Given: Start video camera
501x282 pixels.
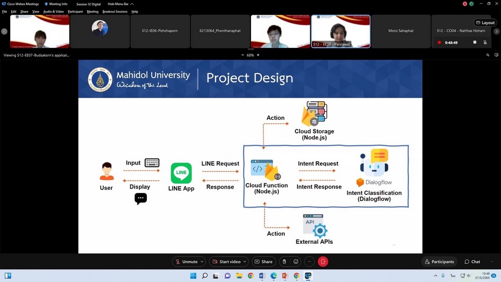Looking at the screenshot, I should point(226,261).
